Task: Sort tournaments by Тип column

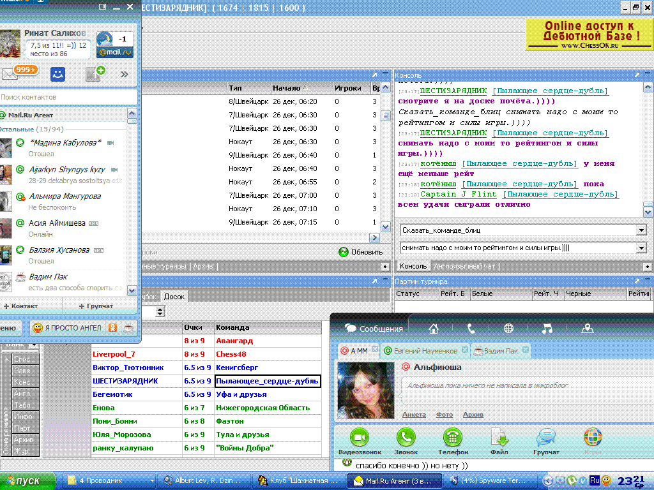Action: click(248, 88)
